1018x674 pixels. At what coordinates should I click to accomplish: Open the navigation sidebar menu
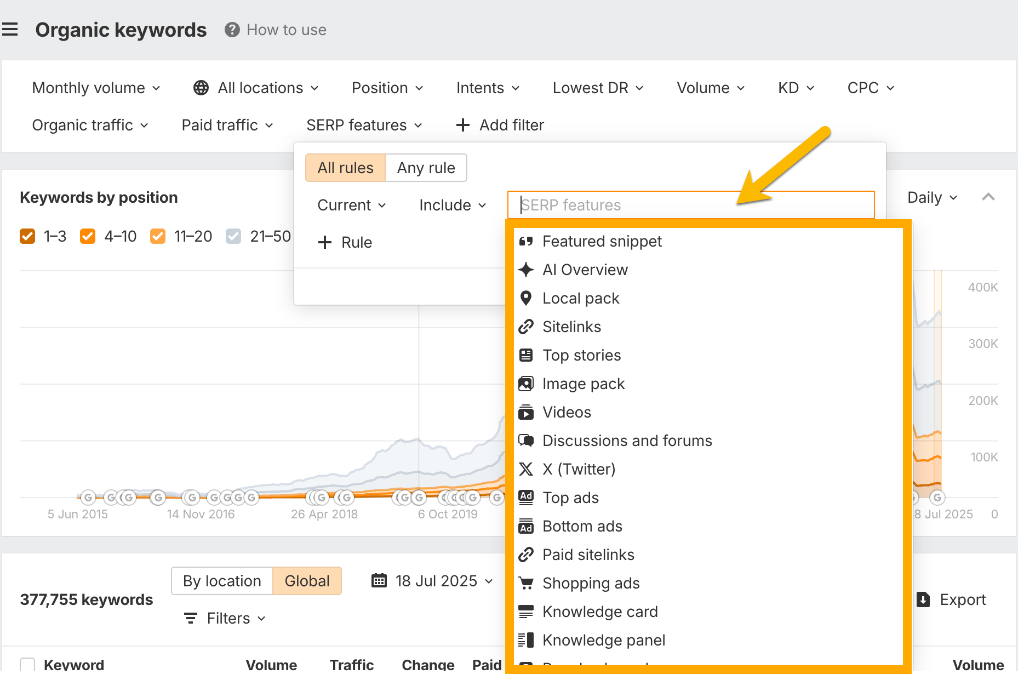11,28
